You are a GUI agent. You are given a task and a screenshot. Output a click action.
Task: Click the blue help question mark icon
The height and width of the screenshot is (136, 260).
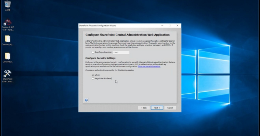tap(86, 100)
